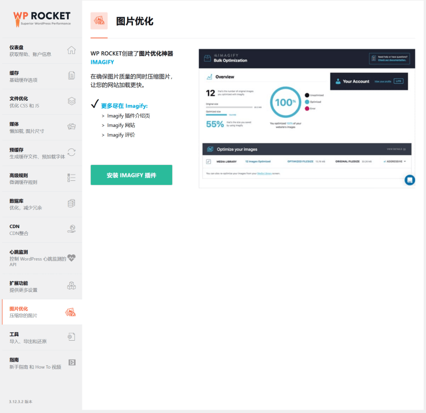
Task: Click the 100% circular progress indicator
Action: pyautogui.click(x=285, y=102)
